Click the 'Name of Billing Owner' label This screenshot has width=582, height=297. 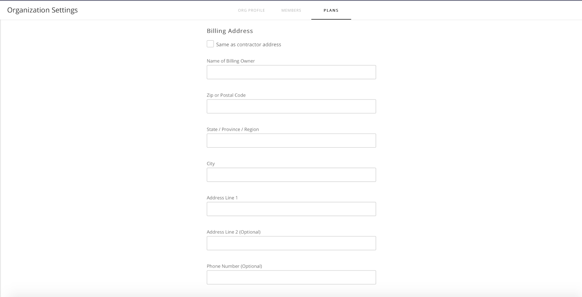click(x=231, y=61)
